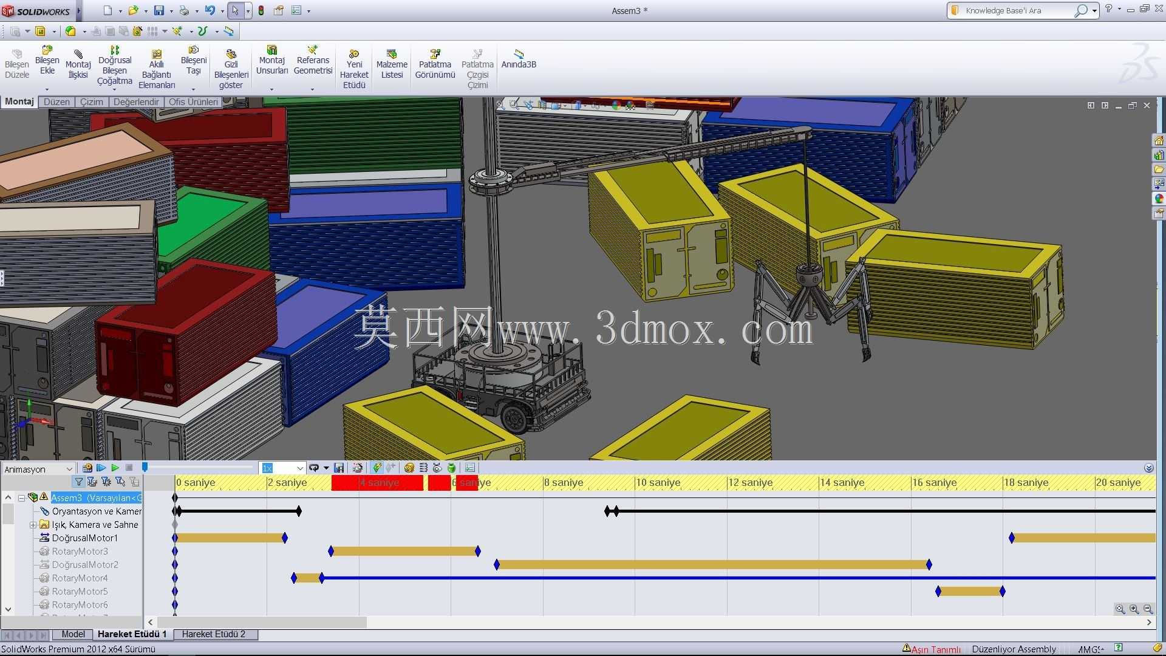This screenshot has width=1166, height=656.
Task: Click Bileşeni Taşı (Move Component)
Action: coord(193,60)
